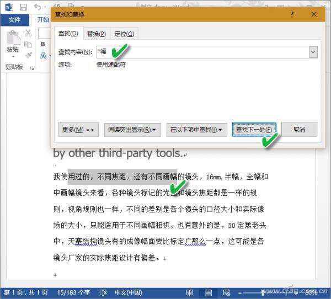Click the text 'by other third-party tools.'
331x299 pixels.
coord(118,153)
